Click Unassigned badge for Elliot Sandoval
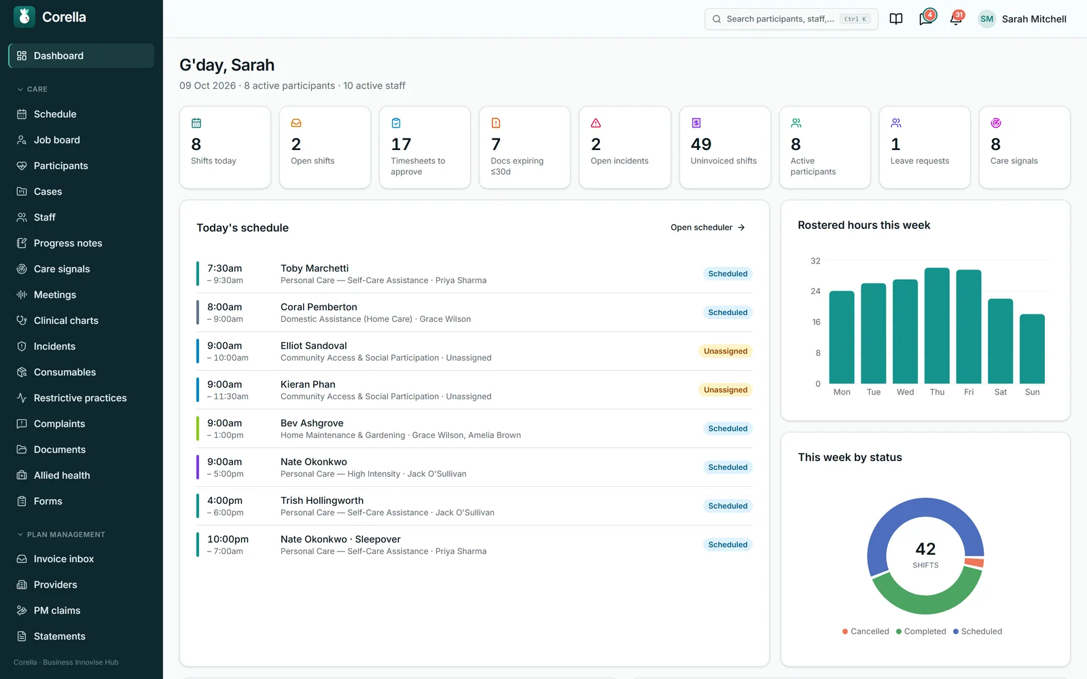This screenshot has width=1087, height=679. (726, 351)
